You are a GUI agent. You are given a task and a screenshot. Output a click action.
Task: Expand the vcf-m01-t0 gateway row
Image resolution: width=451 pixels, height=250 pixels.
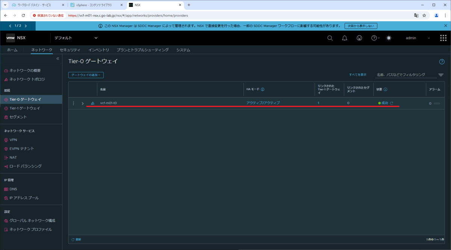click(83, 103)
